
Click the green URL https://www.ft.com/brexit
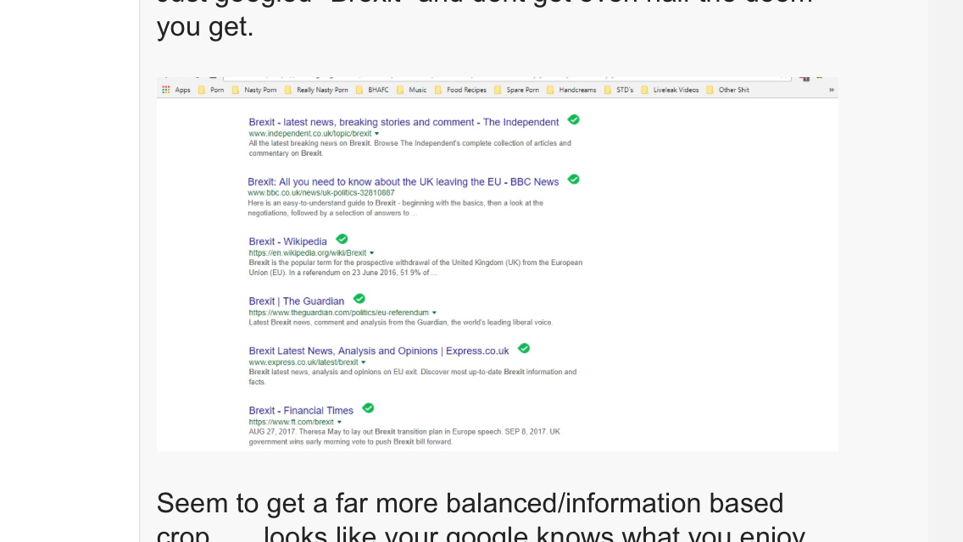tap(291, 422)
